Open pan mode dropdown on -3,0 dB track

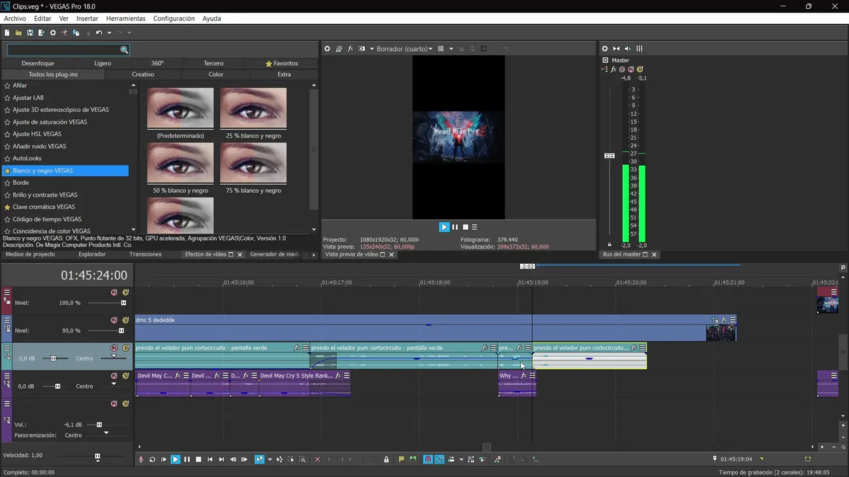113,357
